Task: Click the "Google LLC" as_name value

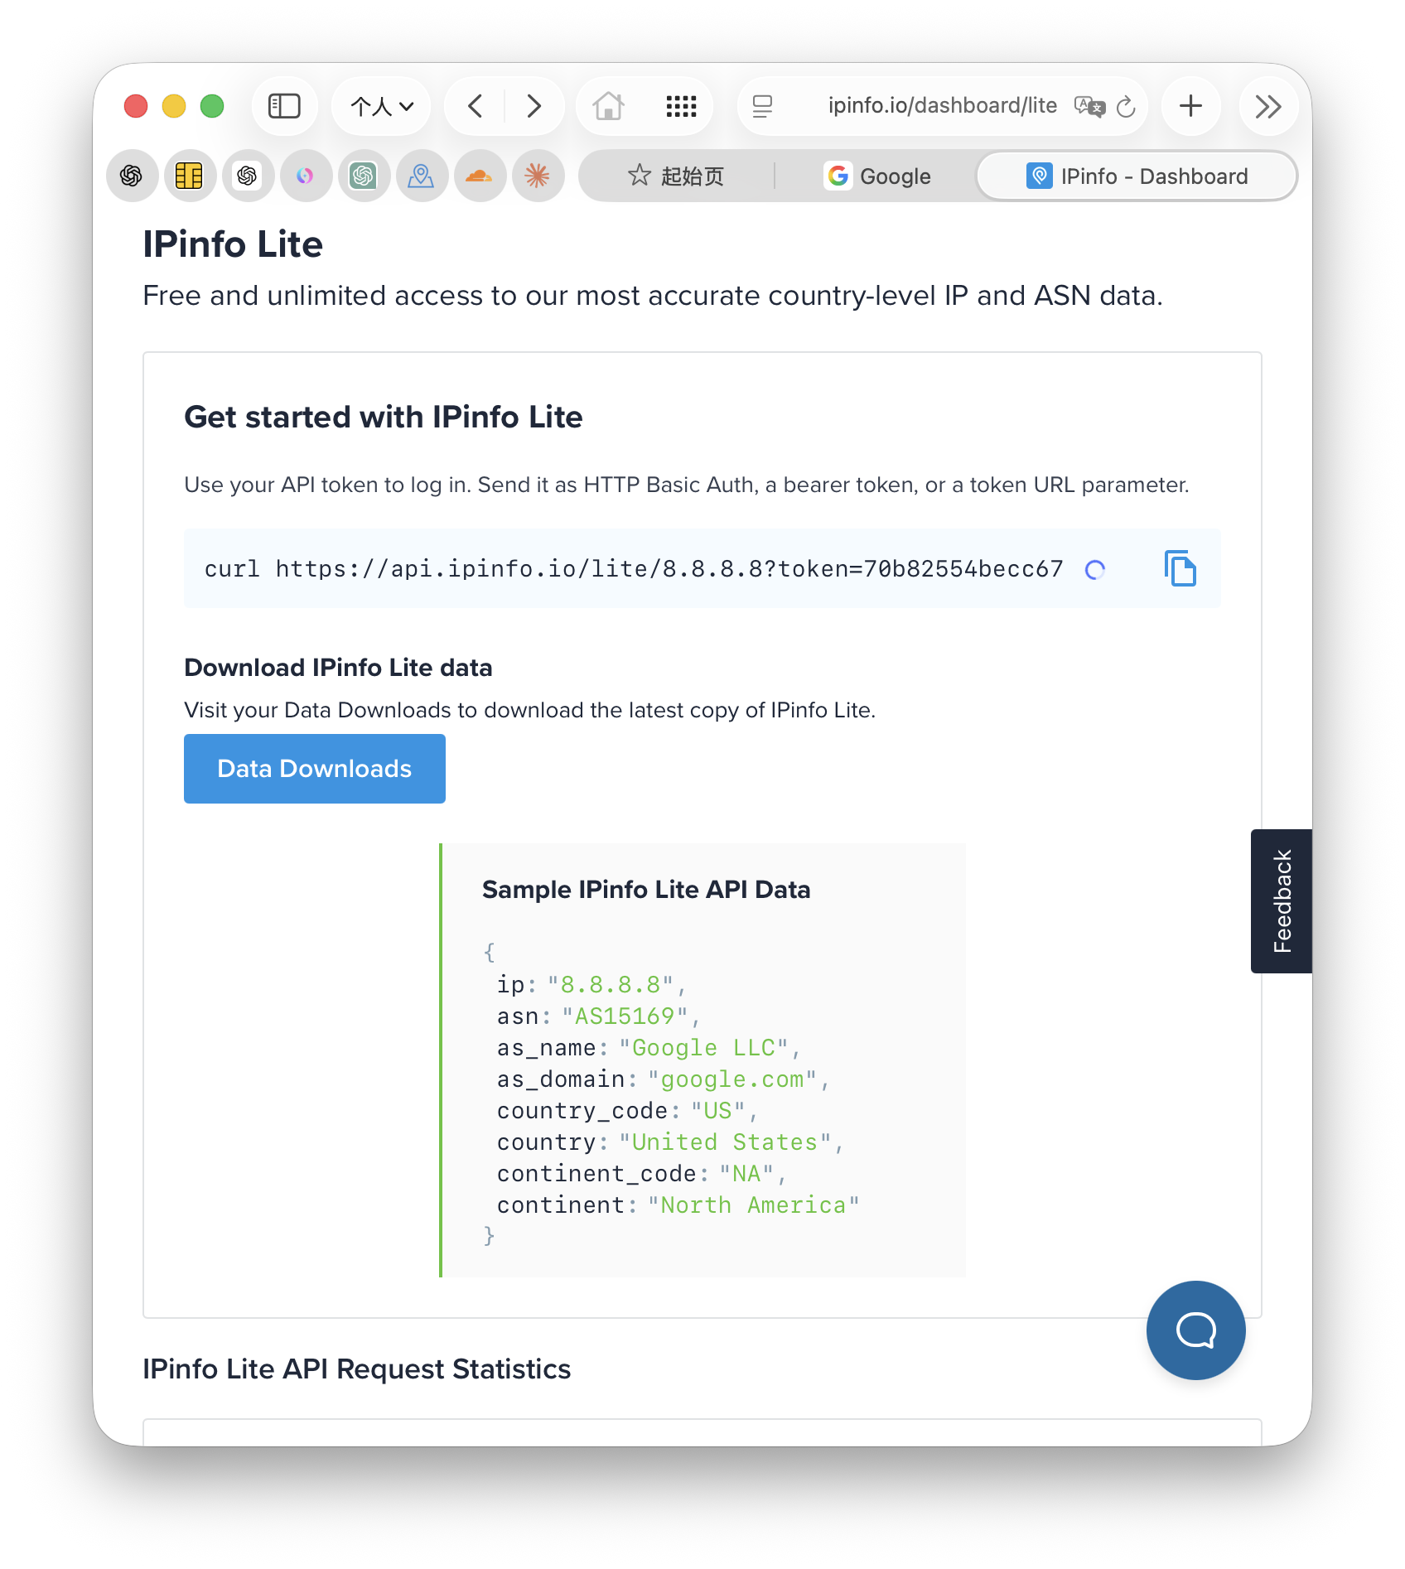Action: point(703,1048)
